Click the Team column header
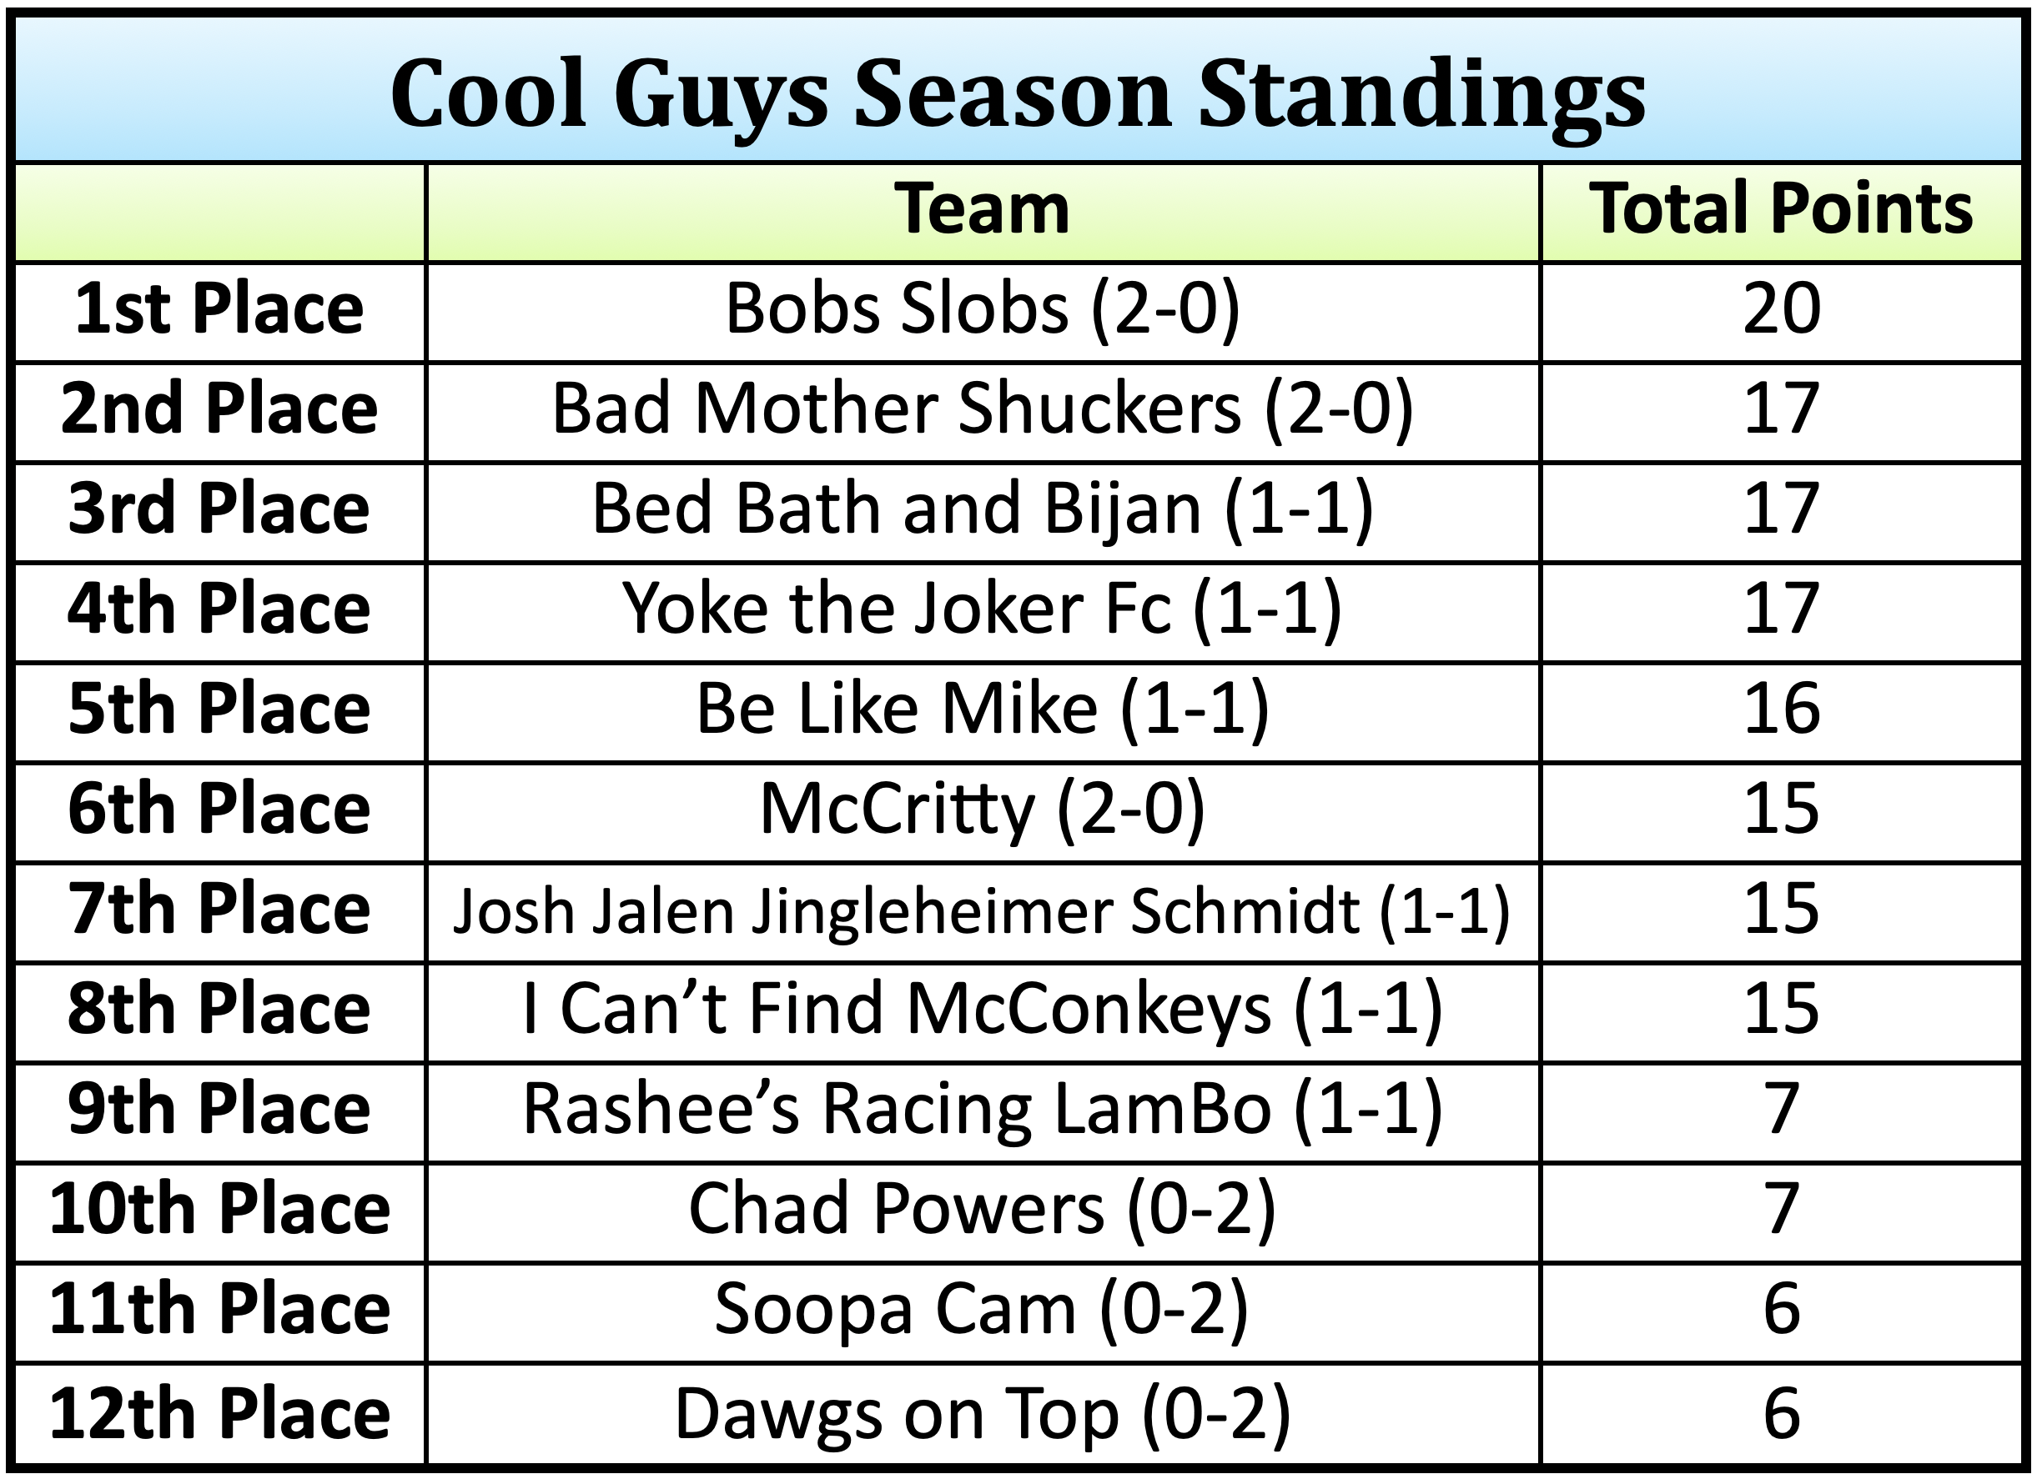The width and height of the screenshot is (2037, 1479). 982,210
